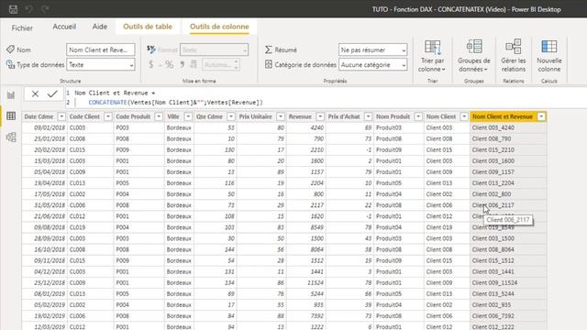The height and width of the screenshot is (330, 587).
Task: Switch to Model view in sidebar
Action: [11, 137]
